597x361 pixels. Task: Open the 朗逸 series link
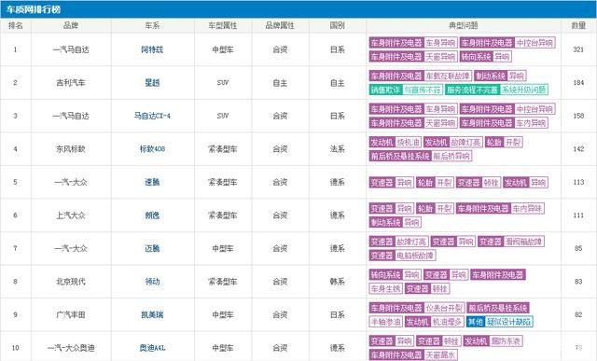pyautogui.click(x=152, y=215)
